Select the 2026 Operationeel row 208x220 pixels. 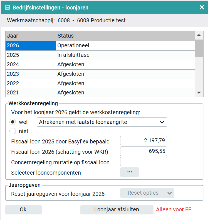pyautogui.click(x=100, y=46)
